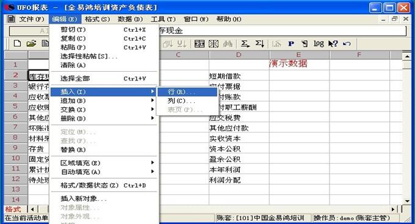Image resolution: width=415 pixels, height=224 pixels.
Task: Click the sigma column-sum toolbar icon
Action: pyautogui.click(x=259, y=44)
